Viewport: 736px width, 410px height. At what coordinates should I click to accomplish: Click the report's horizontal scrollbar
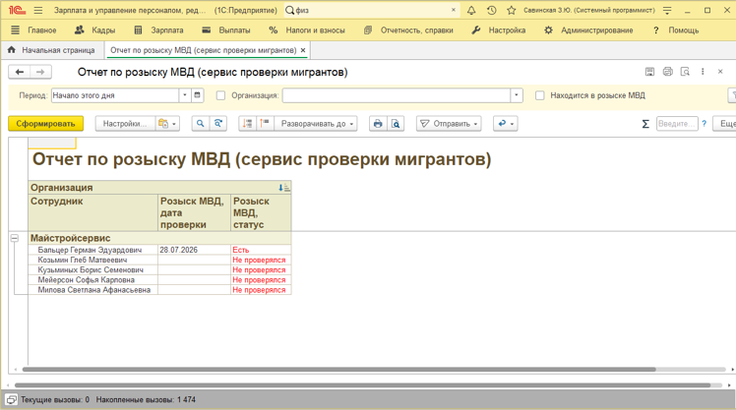(x=338, y=370)
